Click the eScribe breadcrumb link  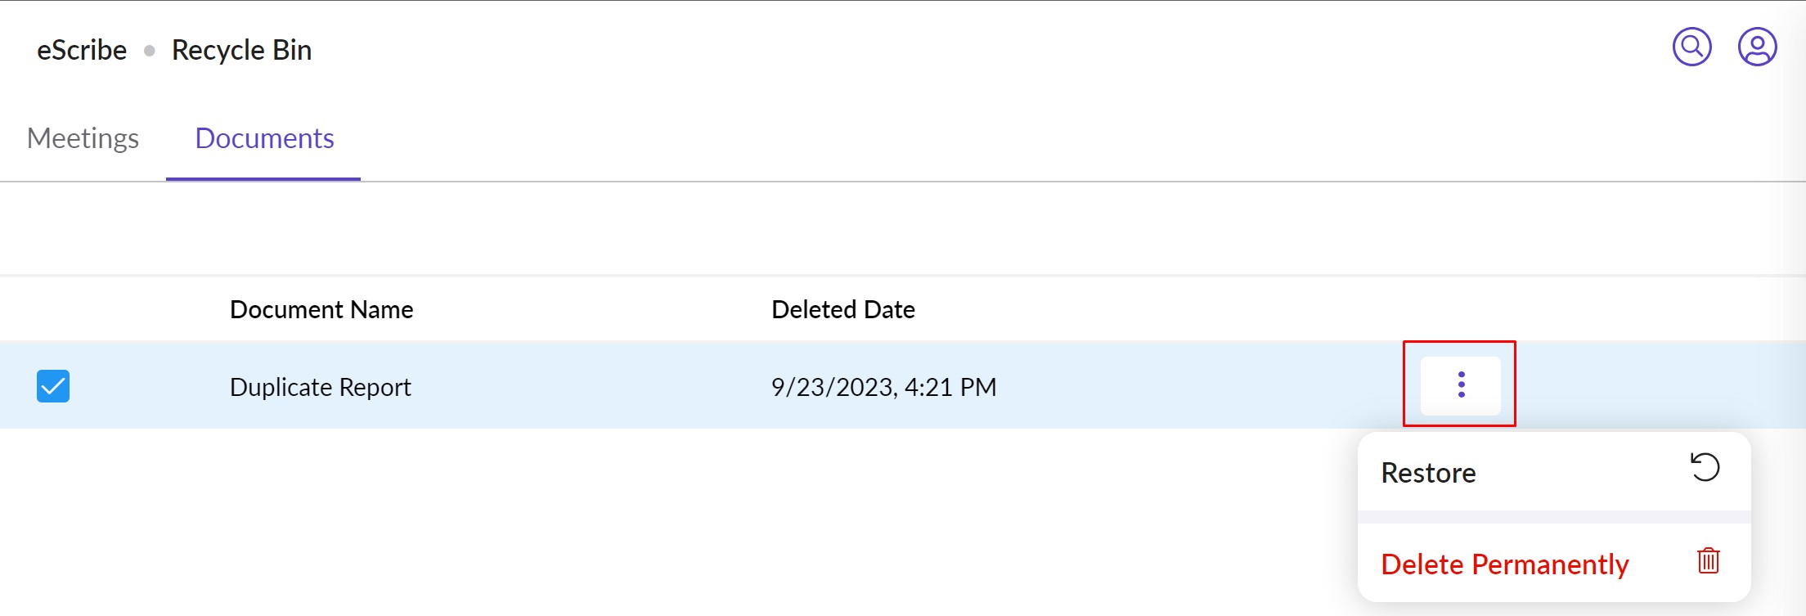pyautogui.click(x=81, y=49)
